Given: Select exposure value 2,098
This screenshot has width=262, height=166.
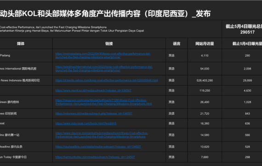Looking at the screenshot, I should [247, 69].
